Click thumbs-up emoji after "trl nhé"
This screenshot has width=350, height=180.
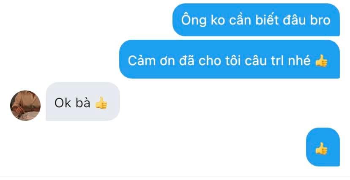point(321,61)
